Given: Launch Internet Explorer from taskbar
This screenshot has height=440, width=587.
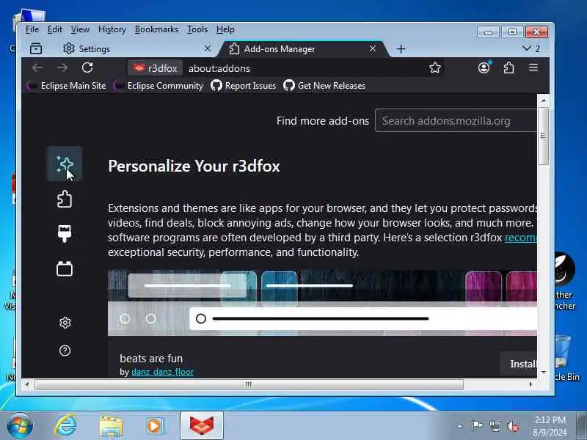Looking at the screenshot, I should 65,426.
